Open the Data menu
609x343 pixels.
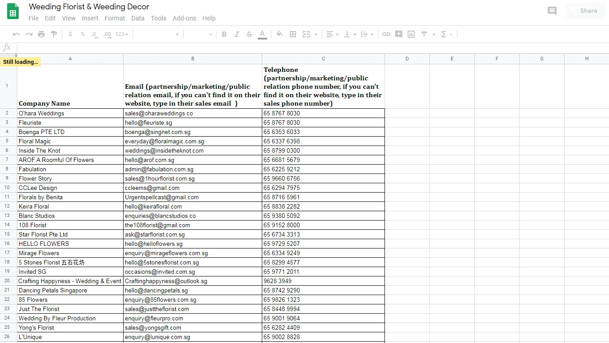[138, 18]
